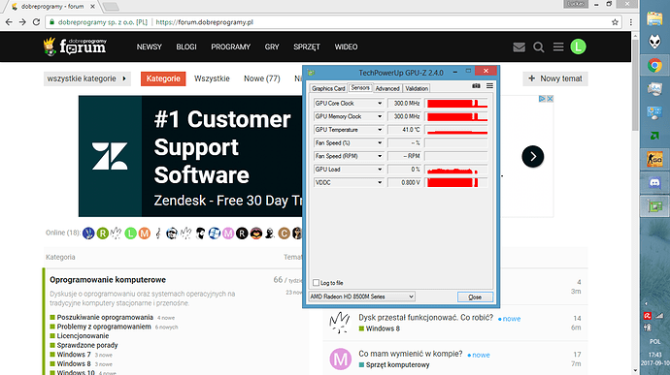Screen dimensions: 670x375
Task: Click the Discord icon in taskbar
Action: [654, 183]
